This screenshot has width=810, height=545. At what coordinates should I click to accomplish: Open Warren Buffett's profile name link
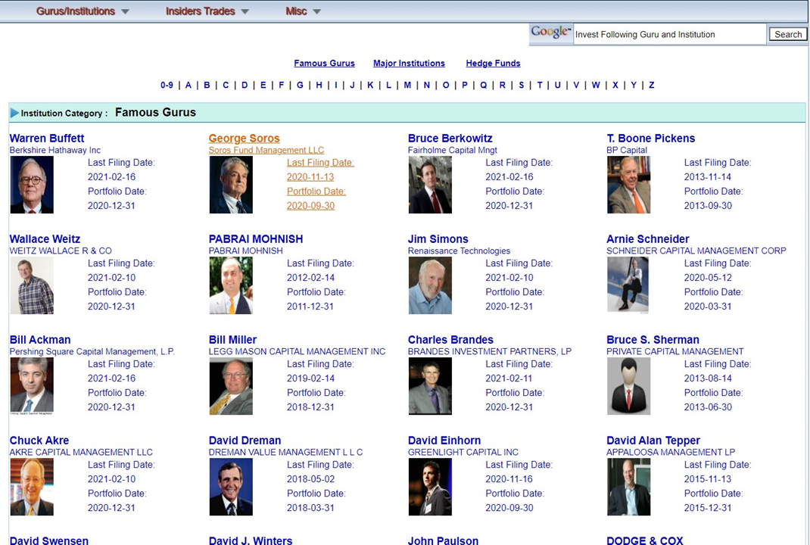47,139
